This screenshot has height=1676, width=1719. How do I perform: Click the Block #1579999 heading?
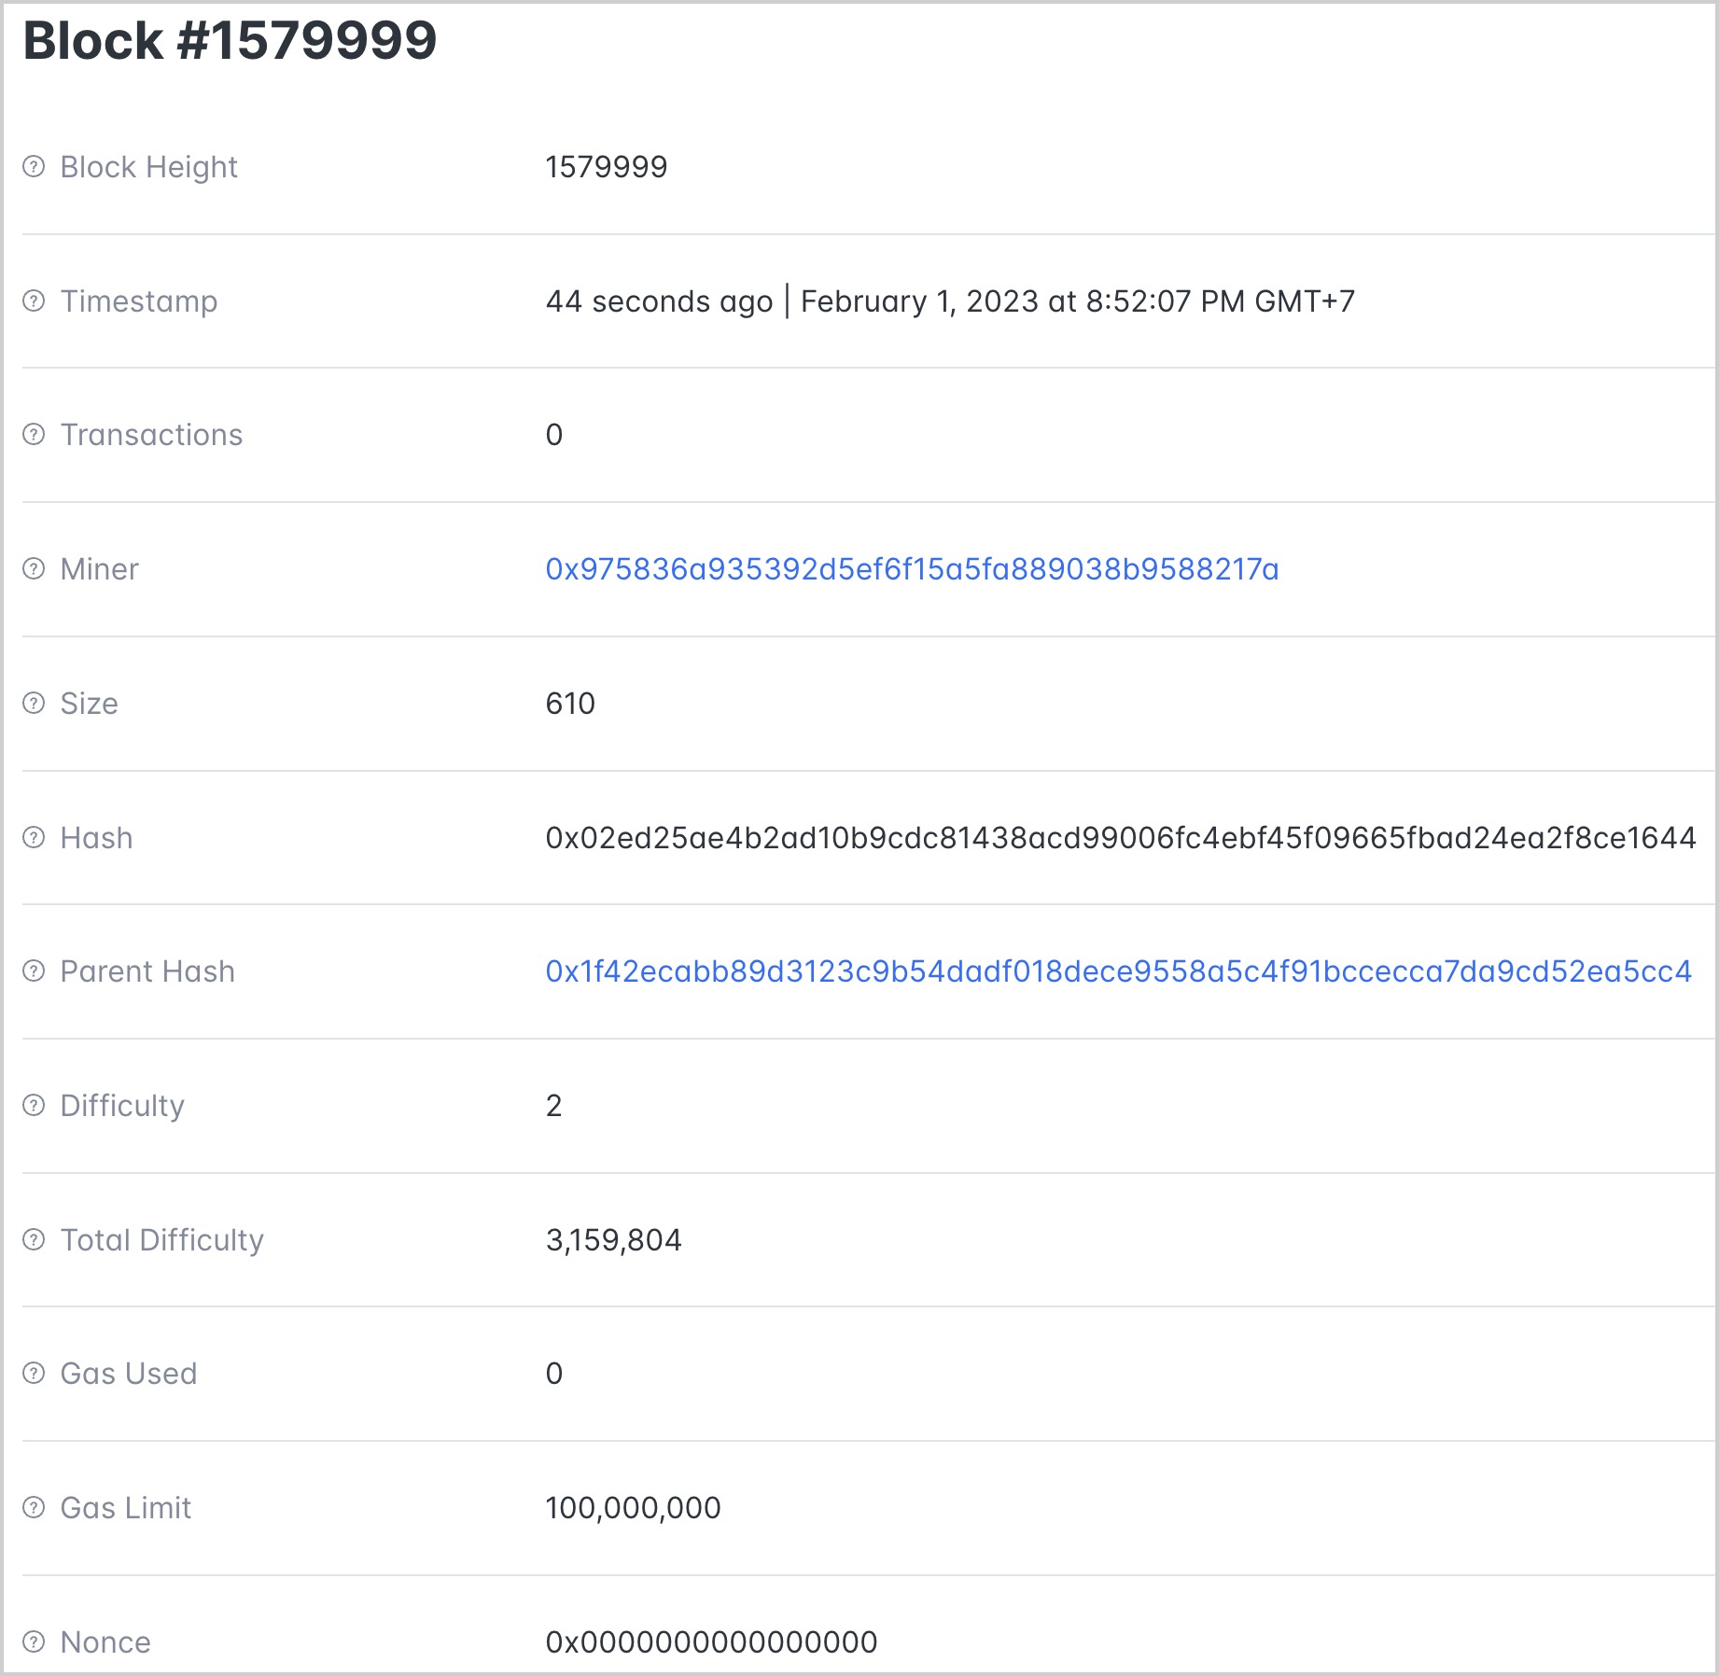230,41
